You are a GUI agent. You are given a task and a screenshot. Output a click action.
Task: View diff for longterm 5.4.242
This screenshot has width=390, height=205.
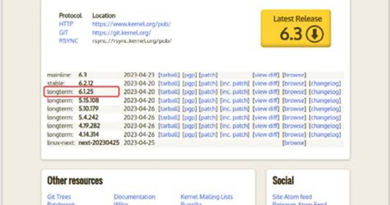click(266, 117)
